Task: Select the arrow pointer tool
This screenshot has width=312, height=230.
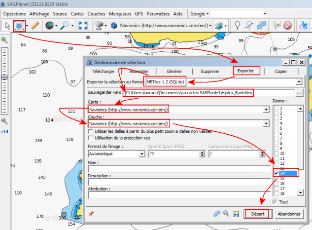Action: 7,26
